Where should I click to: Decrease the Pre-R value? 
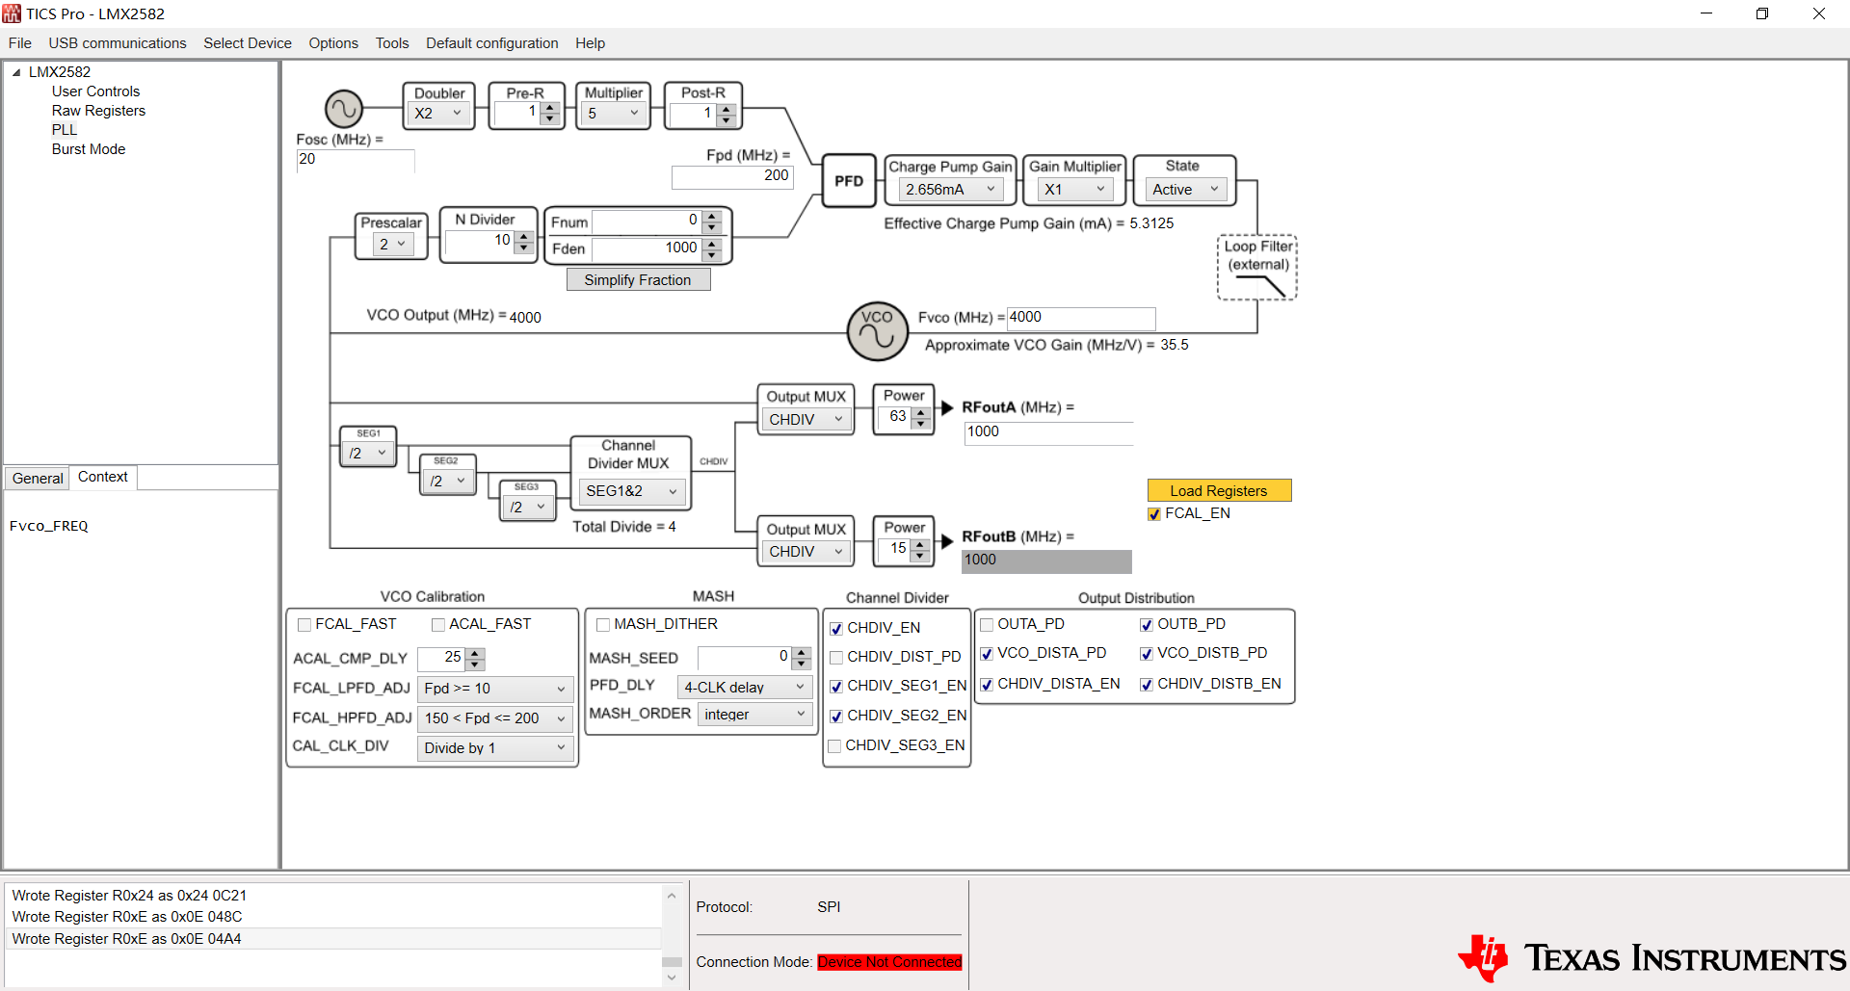tap(550, 118)
